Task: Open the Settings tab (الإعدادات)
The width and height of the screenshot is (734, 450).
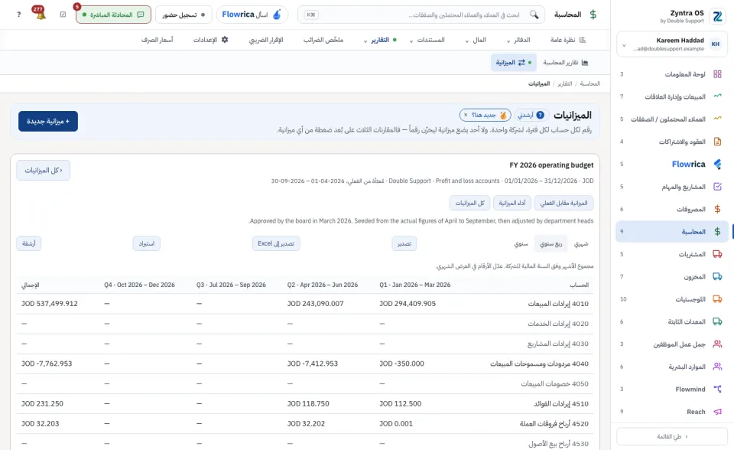Action: (x=211, y=40)
